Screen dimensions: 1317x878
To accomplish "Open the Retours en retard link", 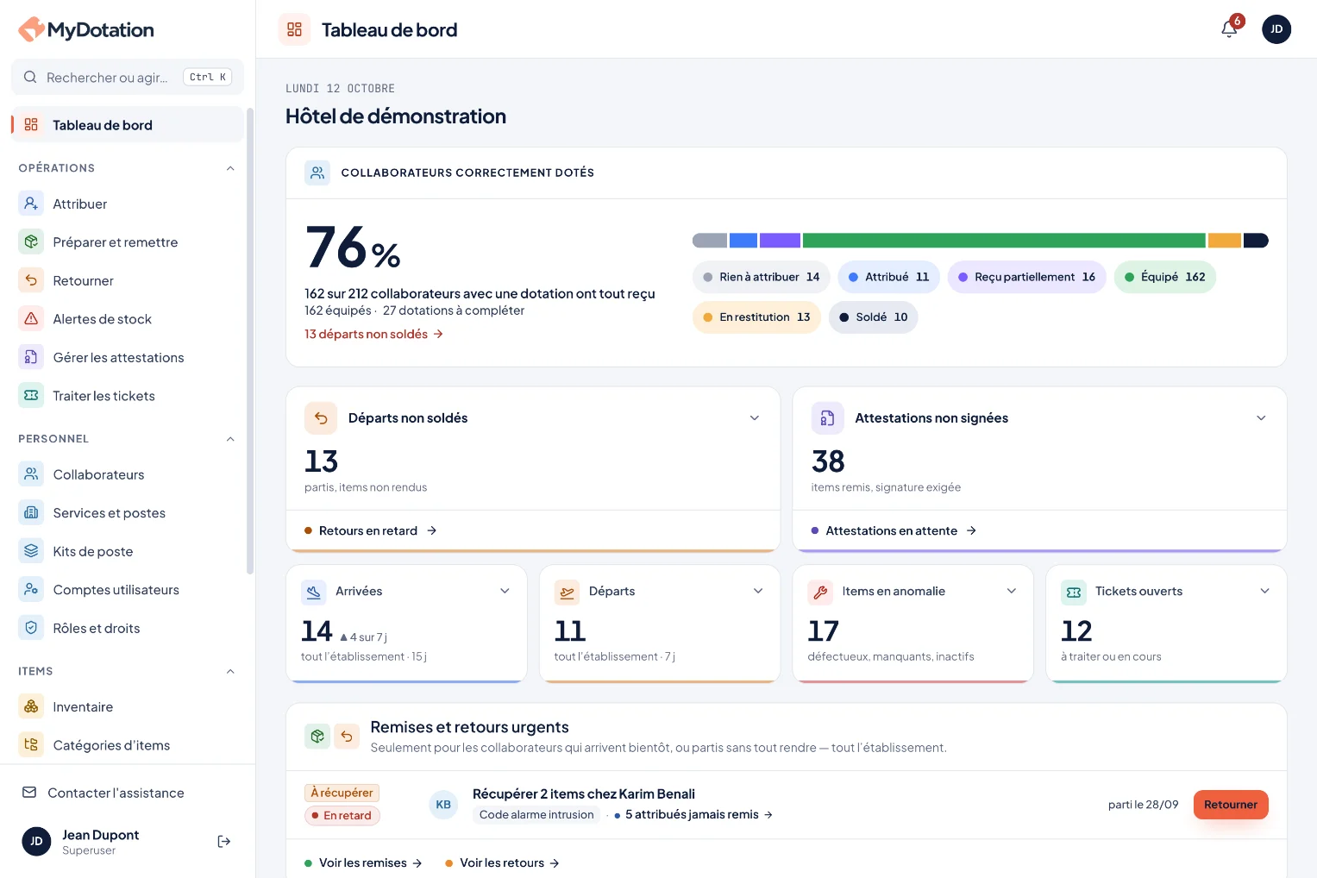I will pos(371,530).
